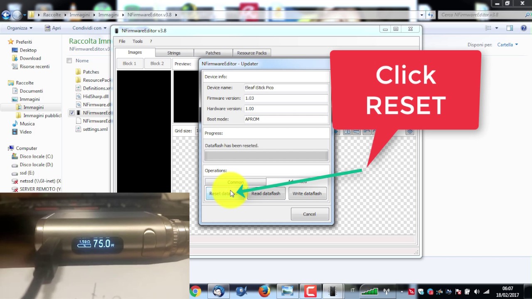The height and width of the screenshot is (299, 532).
Task: Open the Cartella arrange-by dropdown
Action: point(507,44)
